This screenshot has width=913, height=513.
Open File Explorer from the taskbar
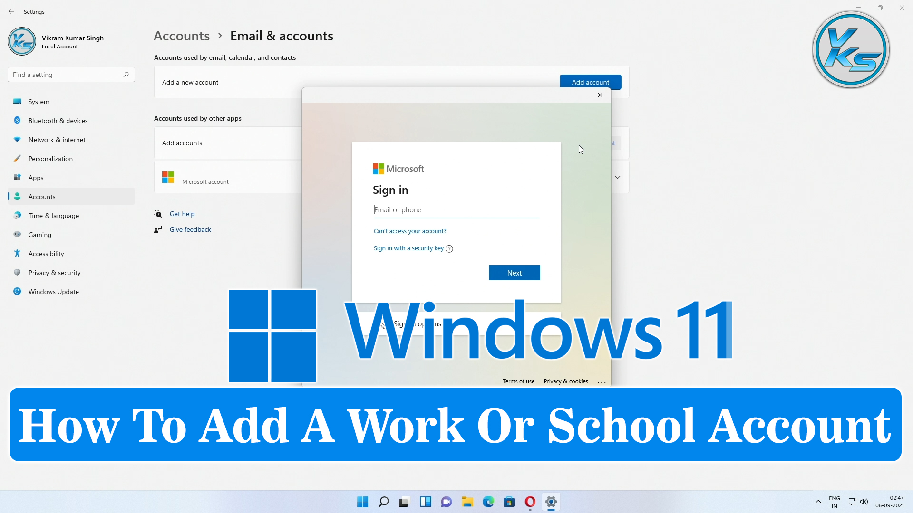pos(467,502)
